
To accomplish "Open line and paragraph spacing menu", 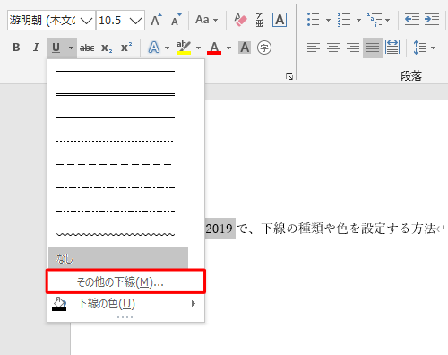I will click(424, 48).
